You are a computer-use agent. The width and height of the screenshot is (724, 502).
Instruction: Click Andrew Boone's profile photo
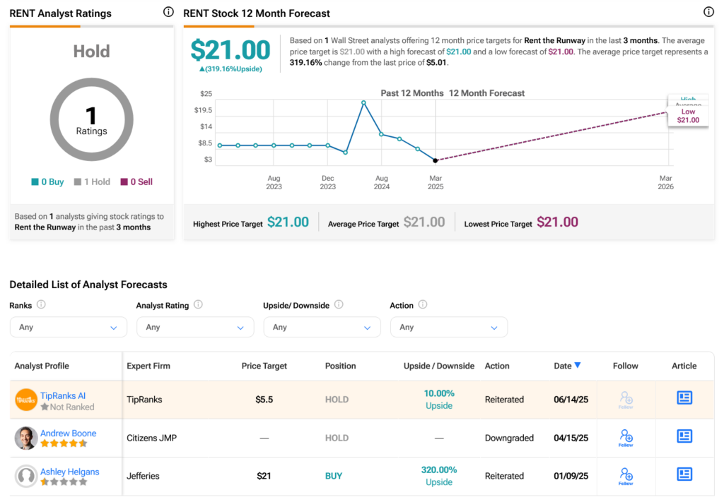[26, 438]
